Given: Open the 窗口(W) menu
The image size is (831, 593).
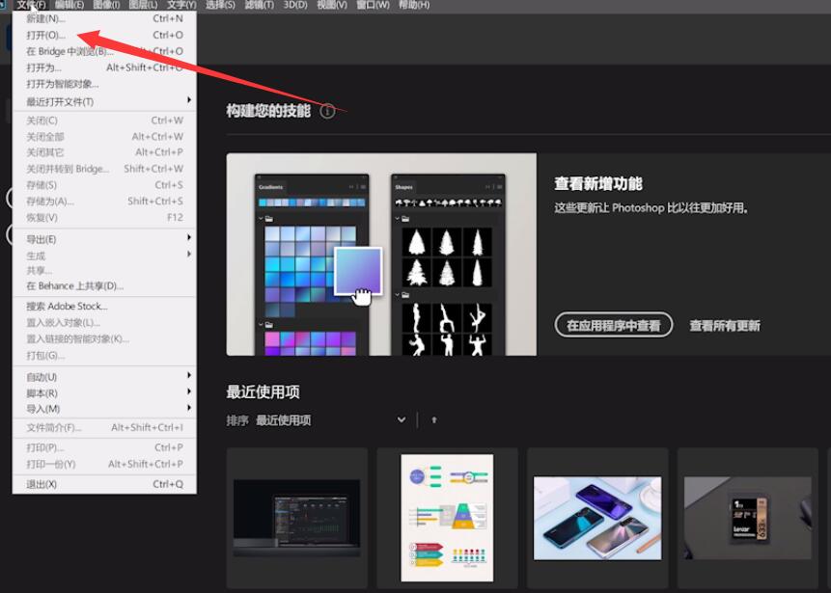Looking at the screenshot, I should point(373,5).
